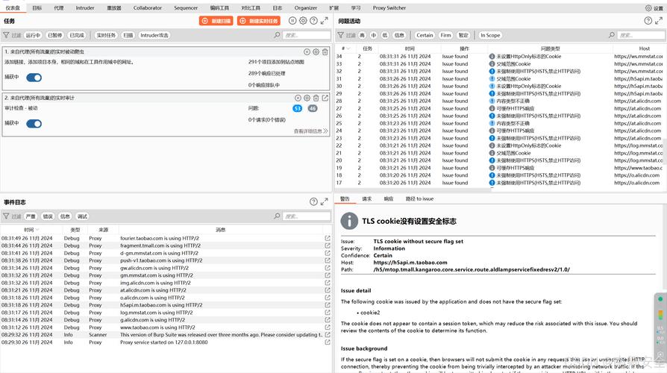
Task: Pause task 1 live passive crawl
Action: [x=307, y=52]
